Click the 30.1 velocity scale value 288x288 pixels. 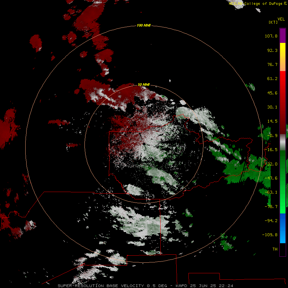tap(272, 107)
